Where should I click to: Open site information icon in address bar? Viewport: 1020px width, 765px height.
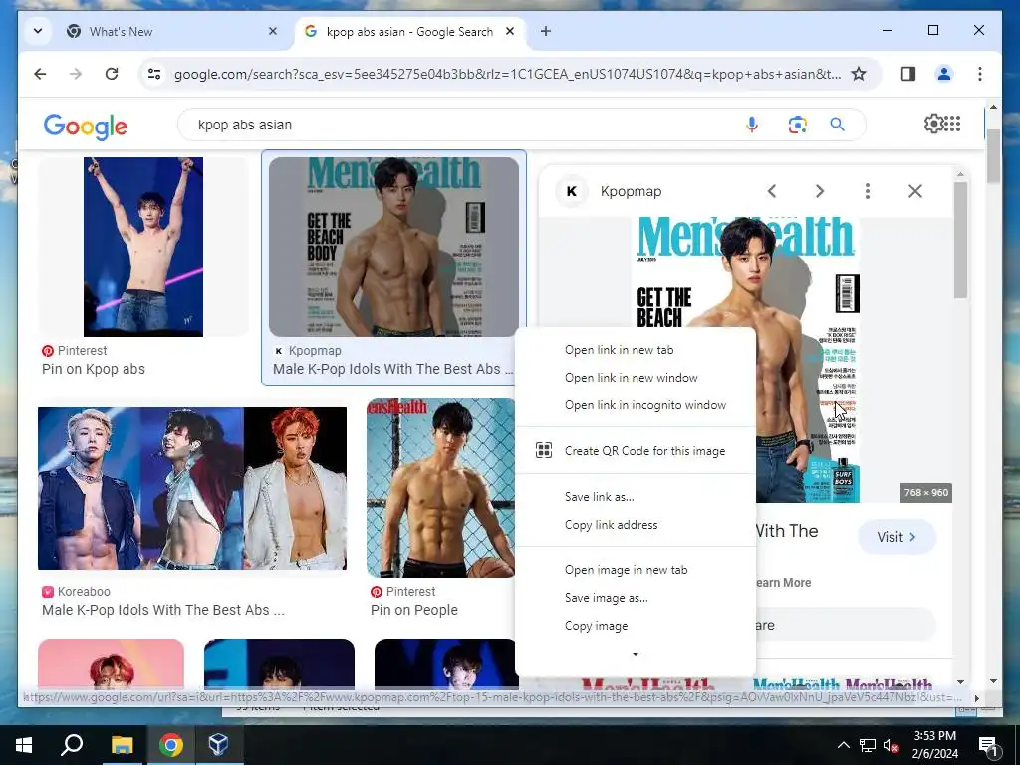click(x=154, y=74)
